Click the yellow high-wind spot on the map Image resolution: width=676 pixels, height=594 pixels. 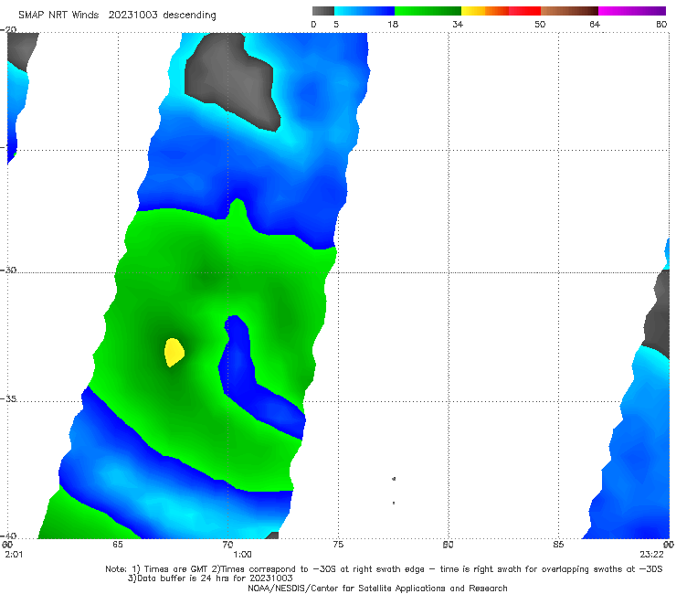pyautogui.click(x=174, y=352)
